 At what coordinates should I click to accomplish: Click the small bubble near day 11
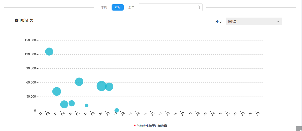pyautogui.click(x=117, y=110)
